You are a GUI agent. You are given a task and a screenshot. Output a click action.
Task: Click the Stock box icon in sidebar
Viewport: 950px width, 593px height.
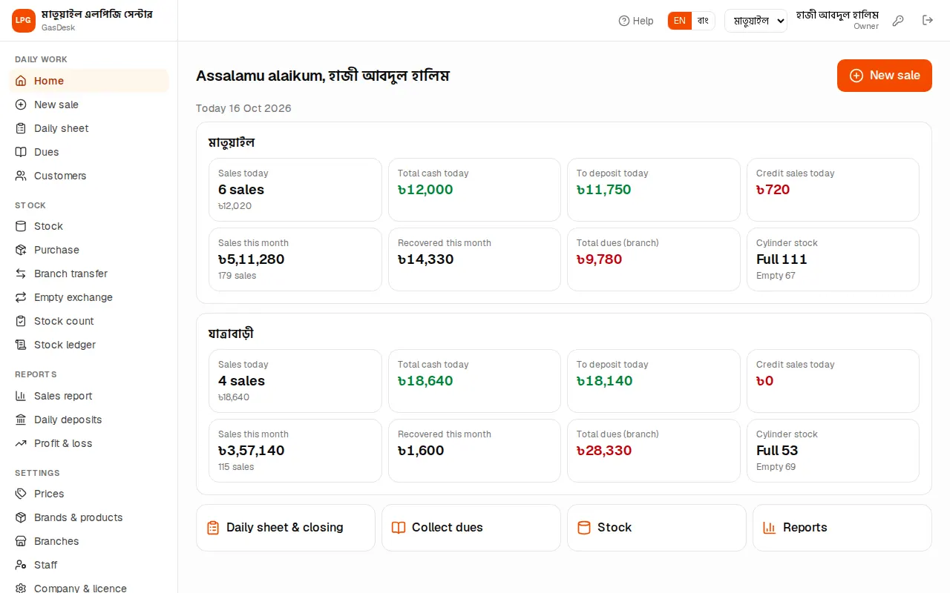point(21,226)
